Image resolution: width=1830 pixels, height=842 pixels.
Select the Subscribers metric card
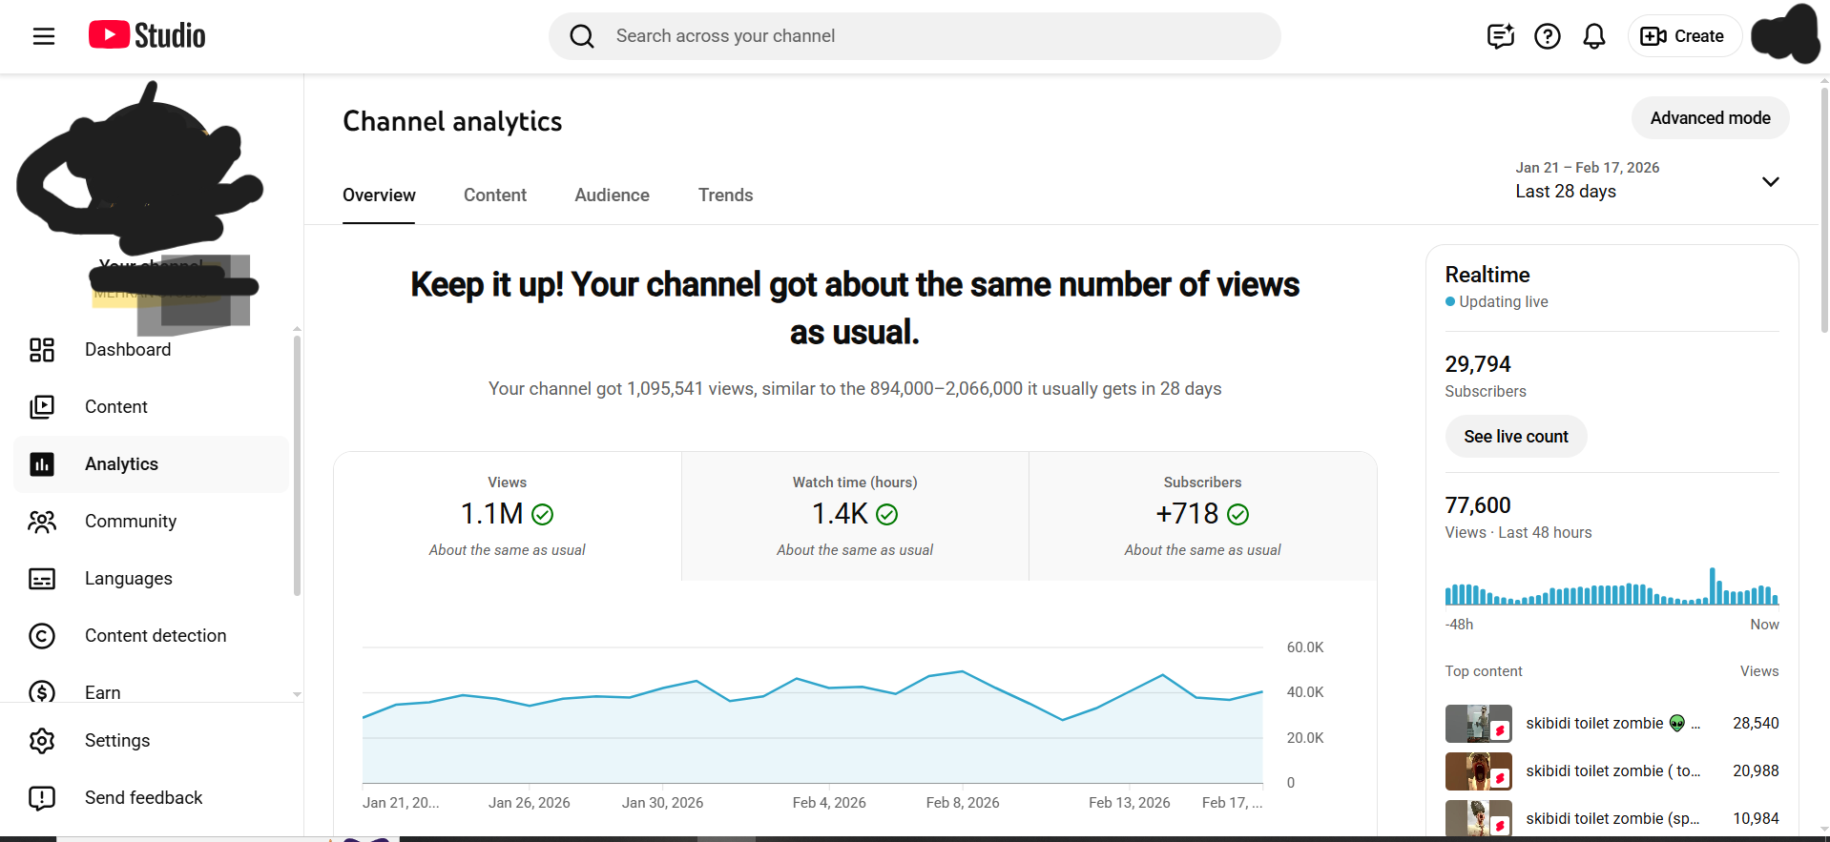coord(1202,516)
